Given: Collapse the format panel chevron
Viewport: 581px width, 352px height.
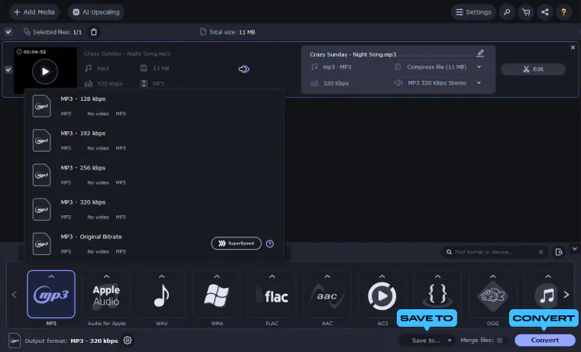Looking at the screenshot, I should pyautogui.click(x=574, y=249).
